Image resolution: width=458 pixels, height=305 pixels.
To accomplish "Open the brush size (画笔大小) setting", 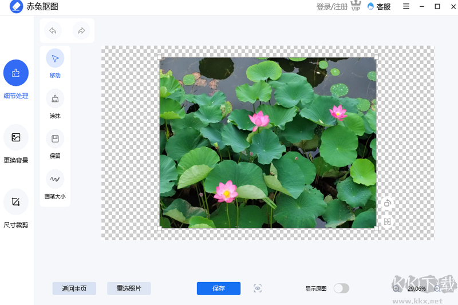I will tap(55, 179).
